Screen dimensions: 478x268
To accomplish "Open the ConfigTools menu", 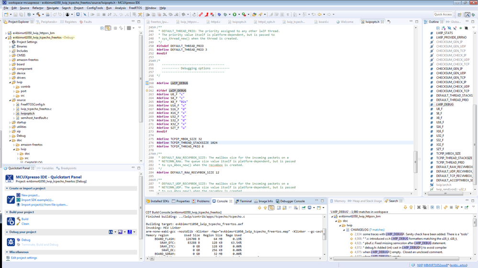I will (94, 8).
